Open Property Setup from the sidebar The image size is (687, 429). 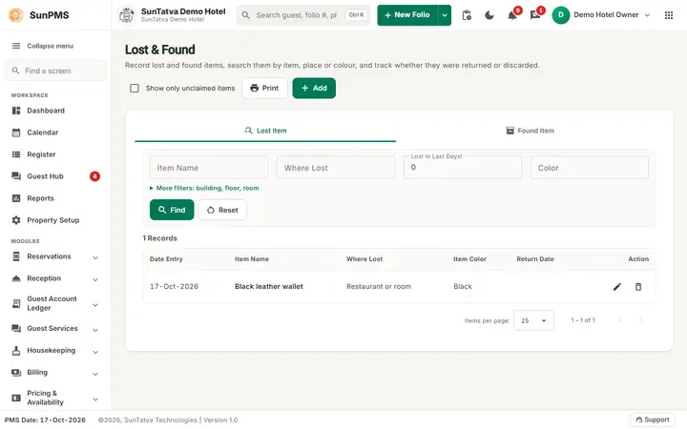tap(54, 220)
